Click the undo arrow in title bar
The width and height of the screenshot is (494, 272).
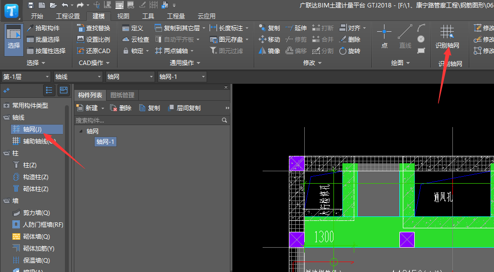click(65, 5)
